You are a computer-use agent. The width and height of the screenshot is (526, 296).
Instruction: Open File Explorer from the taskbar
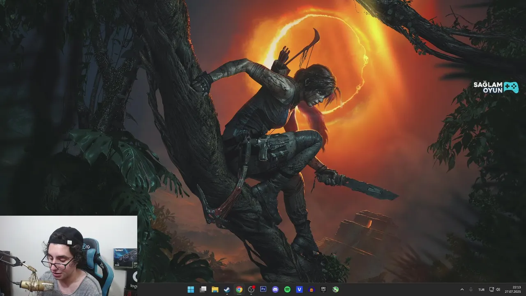point(215,289)
